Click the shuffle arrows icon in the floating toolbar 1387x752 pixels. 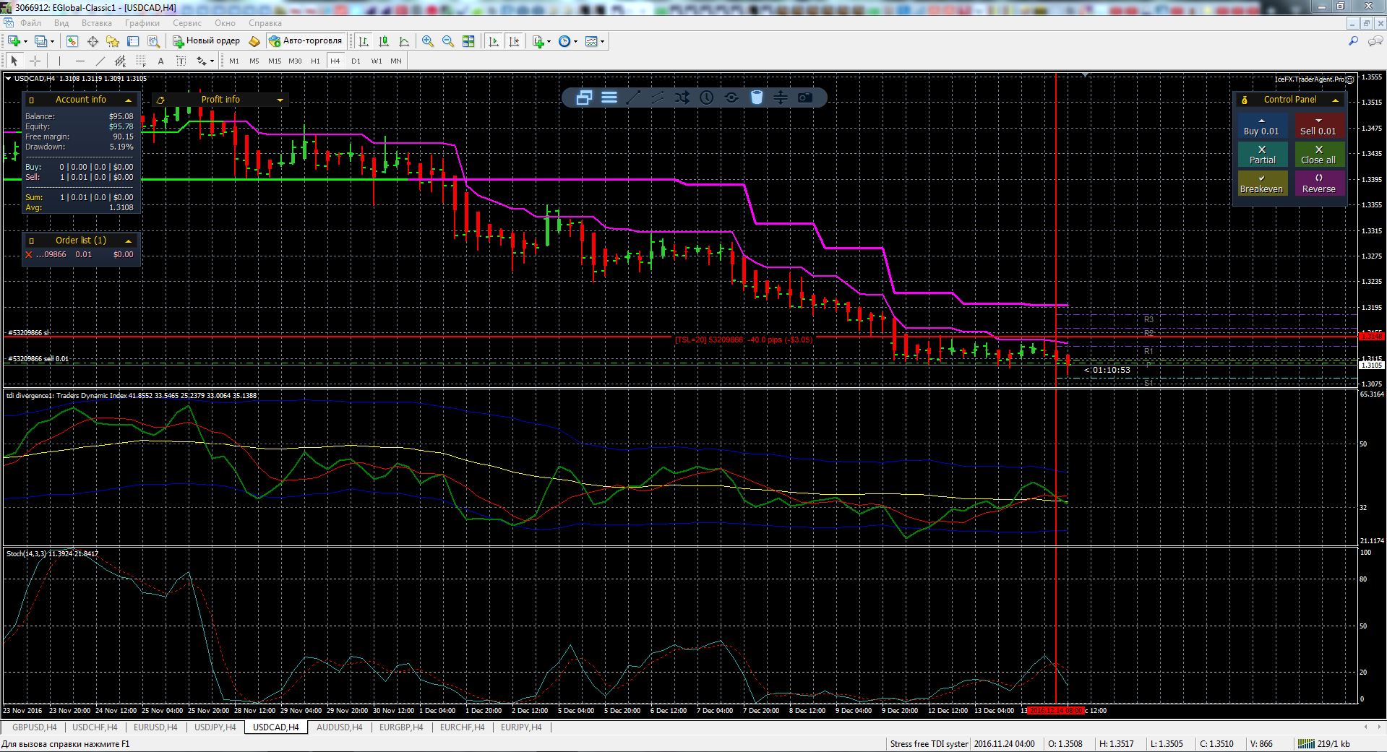click(682, 98)
